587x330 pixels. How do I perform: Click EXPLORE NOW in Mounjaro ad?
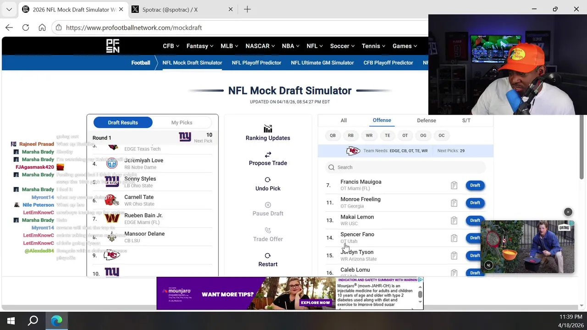316,302
